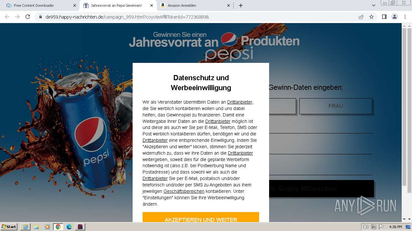Click the Action Center flag icon

pos(381,227)
